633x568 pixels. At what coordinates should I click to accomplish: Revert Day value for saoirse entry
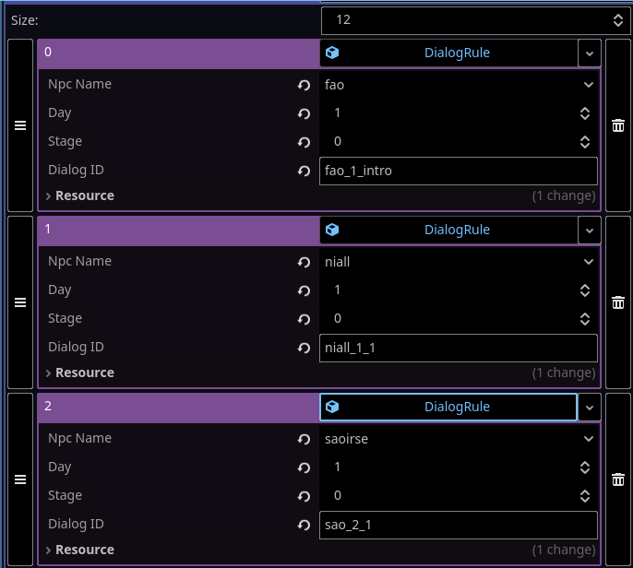pos(304,467)
